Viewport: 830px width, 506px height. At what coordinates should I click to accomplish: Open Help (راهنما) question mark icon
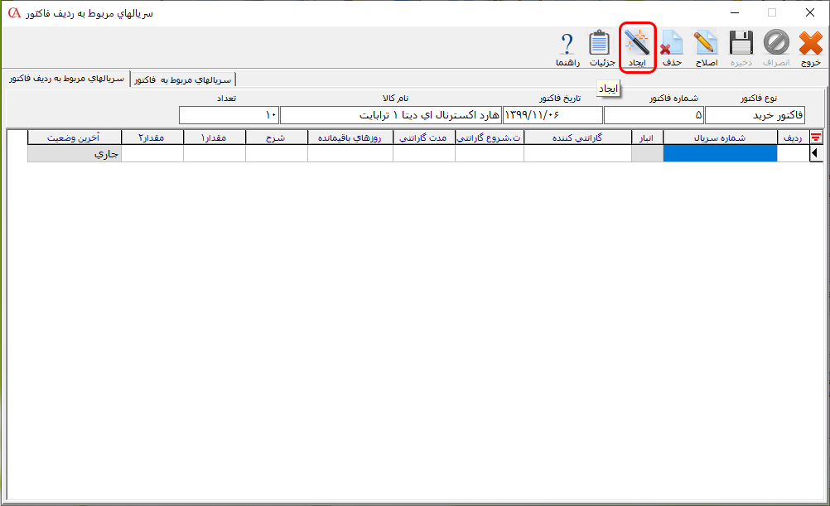[x=567, y=44]
